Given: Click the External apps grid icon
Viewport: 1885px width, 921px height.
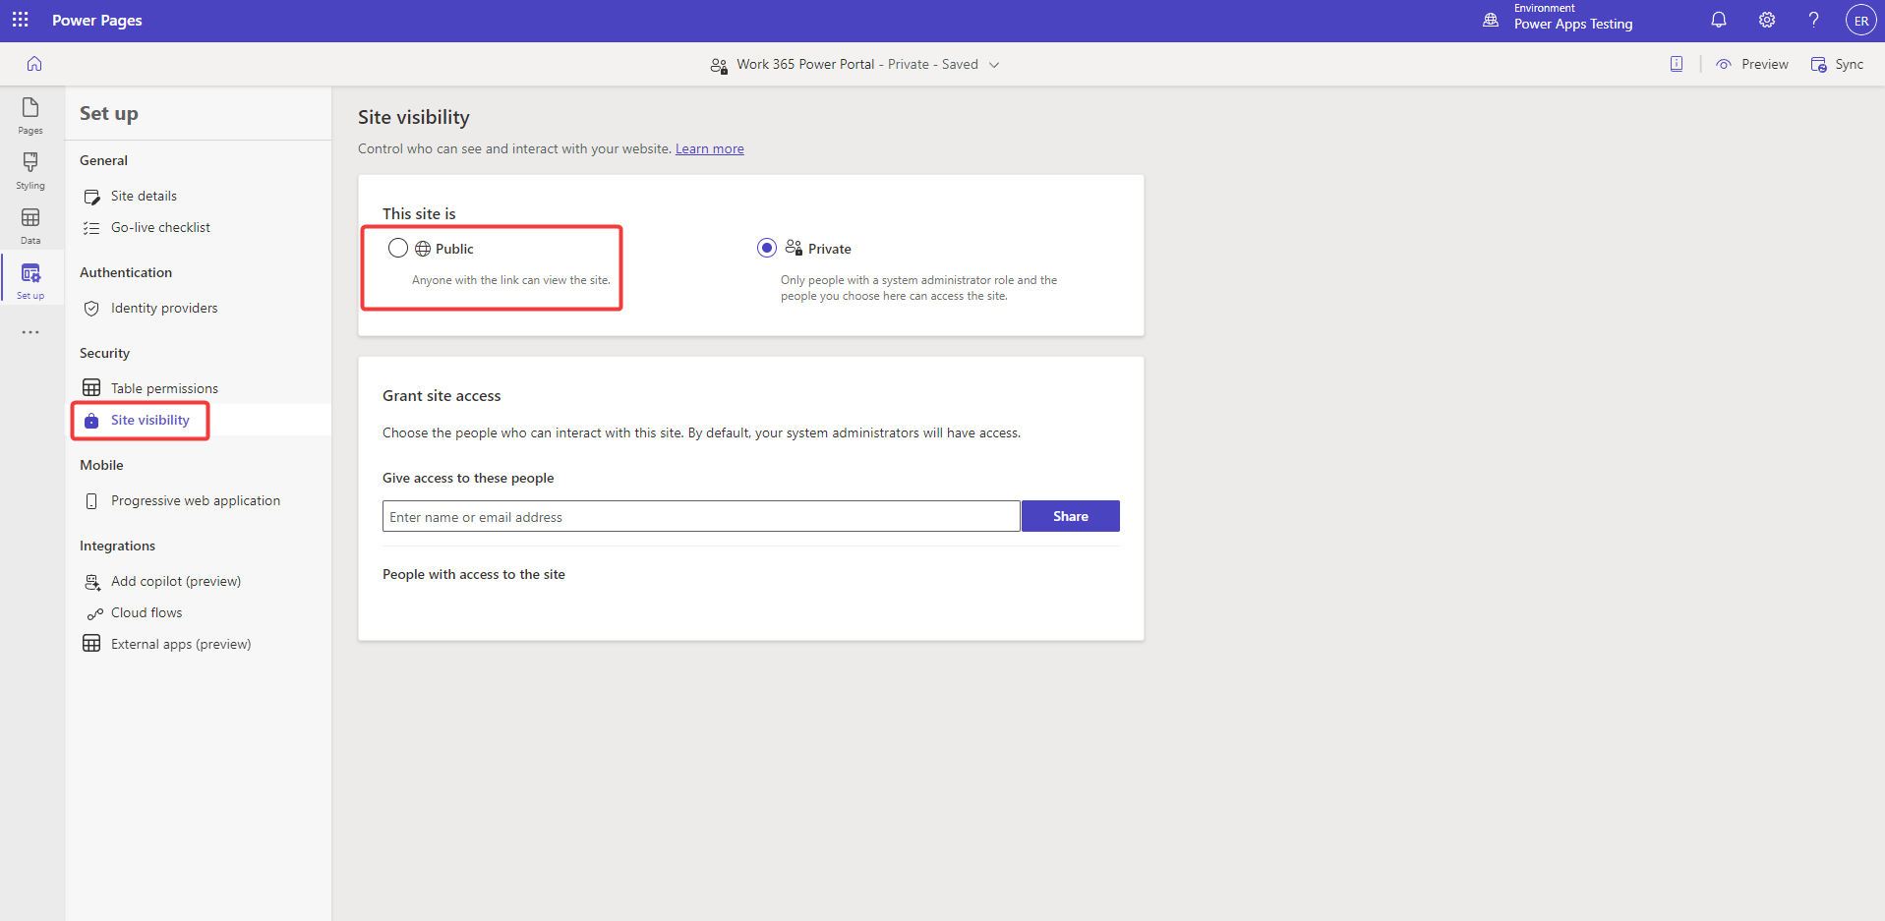Looking at the screenshot, I should [x=91, y=644].
